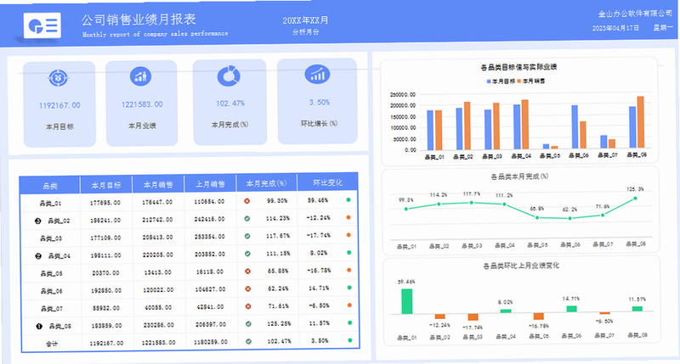
Task: Click the chart title 各品类本月完成(%)
Action: pyautogui.click(x=519, y=176)
